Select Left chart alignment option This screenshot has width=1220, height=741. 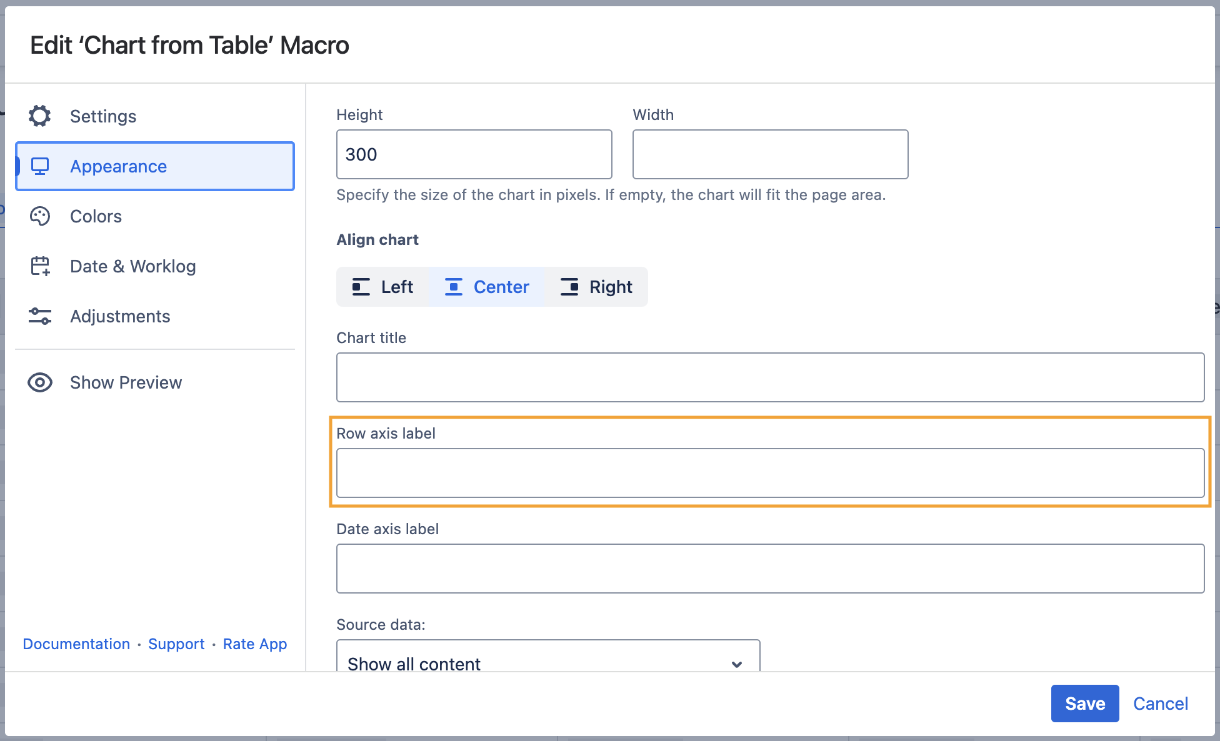[382, 287]
